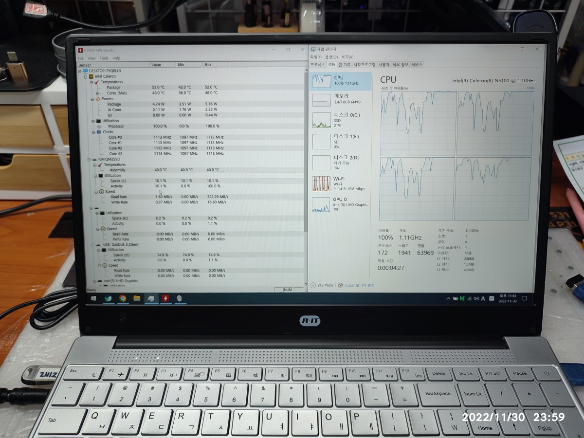Image resolution: width=584 pixels, height=438 pixels.
Task: Select the 디스크 1(E:) SD item
Action: coord(341,141)
